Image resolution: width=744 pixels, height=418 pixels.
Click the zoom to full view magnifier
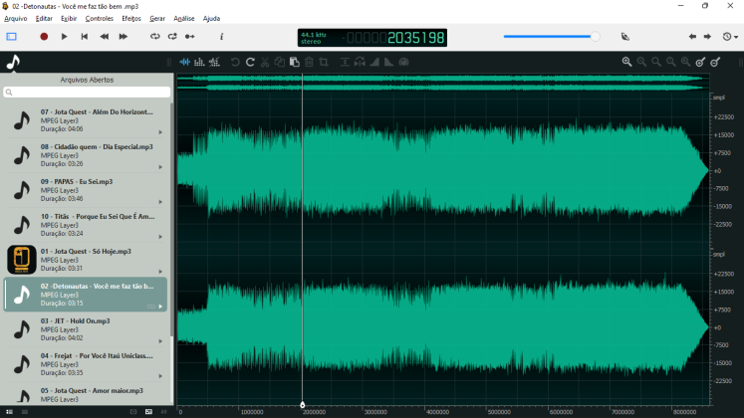click(x=656, y=62)
